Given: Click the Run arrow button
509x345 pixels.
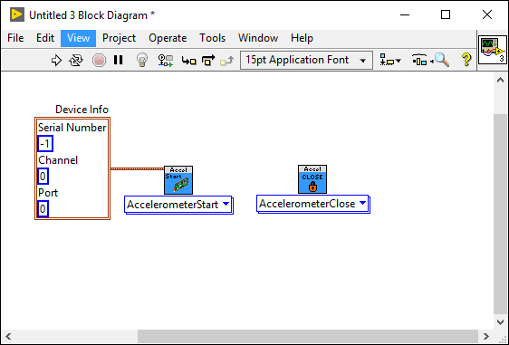Looking at the screenshot, I should click(56, 60).
